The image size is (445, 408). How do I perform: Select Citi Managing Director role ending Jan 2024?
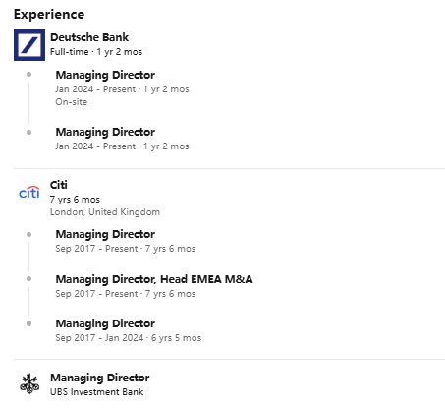coord(105,323)
